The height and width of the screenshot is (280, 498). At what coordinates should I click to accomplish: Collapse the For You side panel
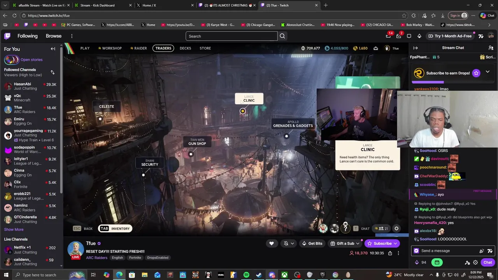pyautogui.click(x=53, y=49)
